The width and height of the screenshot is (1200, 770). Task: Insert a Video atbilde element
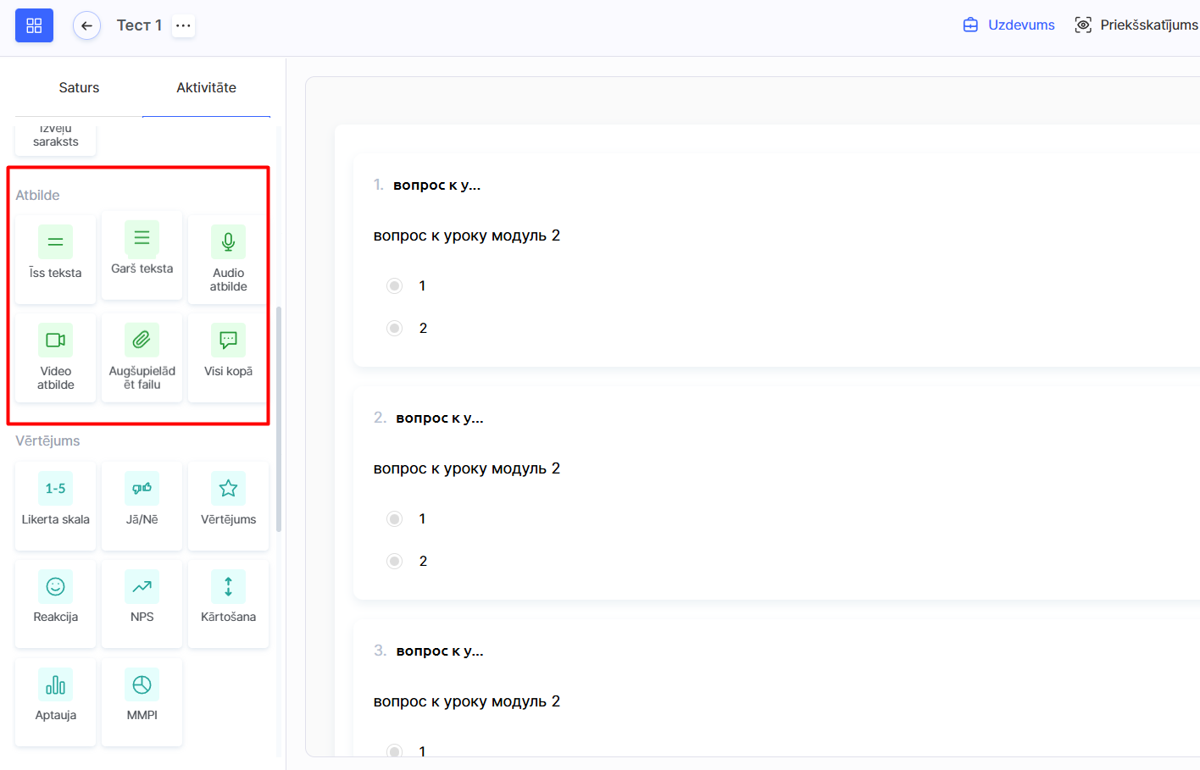[55, 341]
